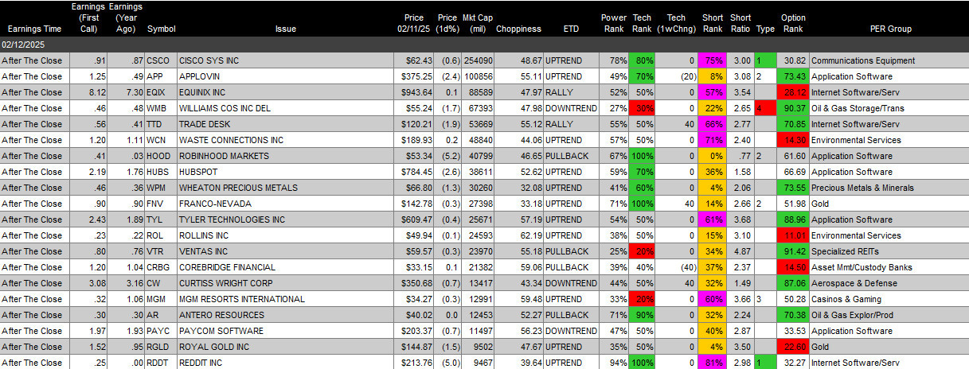Click the PER Group column header

point(889,29)
